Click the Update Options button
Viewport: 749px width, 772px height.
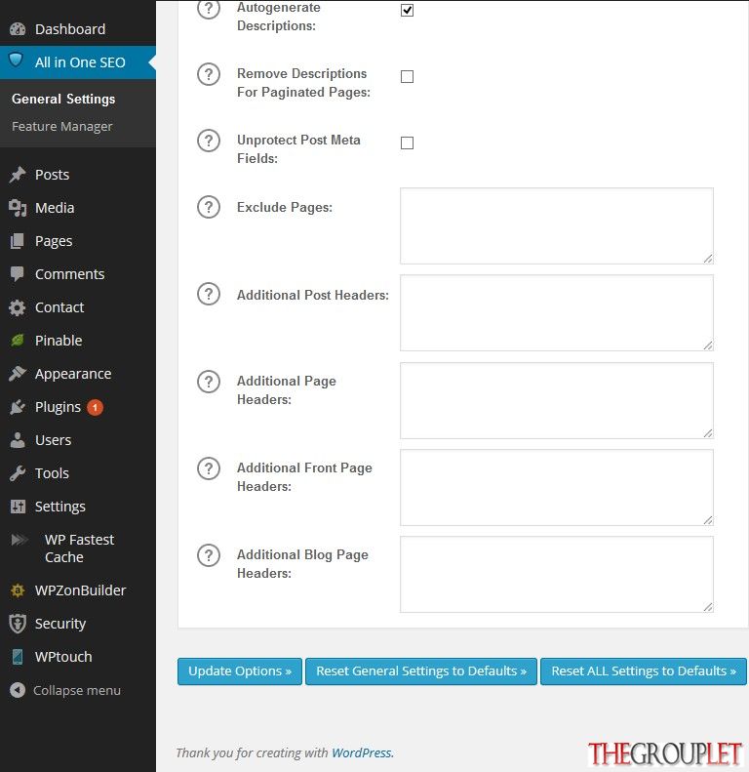coord(240,671)
